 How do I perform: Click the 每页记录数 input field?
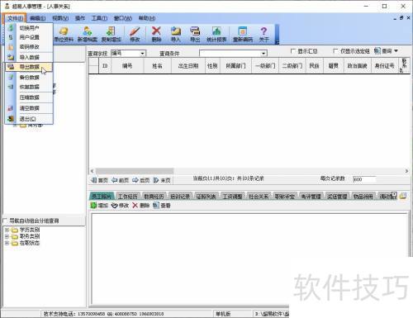point(364,179)
